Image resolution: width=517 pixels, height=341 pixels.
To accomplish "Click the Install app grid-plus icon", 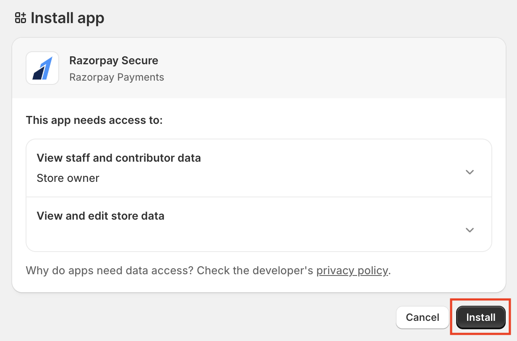I will click(21, 18).
